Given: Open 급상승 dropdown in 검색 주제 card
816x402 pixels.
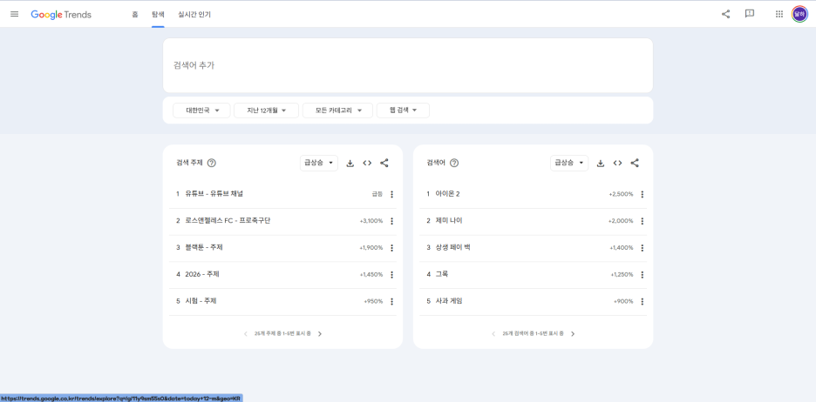Looking at the screenshot, I should click(x=319, y=163).
